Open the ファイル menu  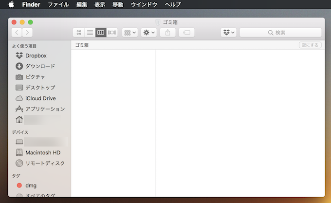58,4
